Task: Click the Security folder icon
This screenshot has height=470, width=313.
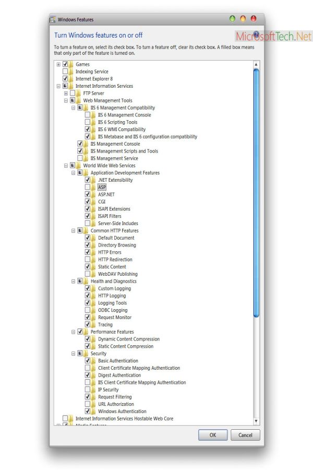Action: point(86,354)
